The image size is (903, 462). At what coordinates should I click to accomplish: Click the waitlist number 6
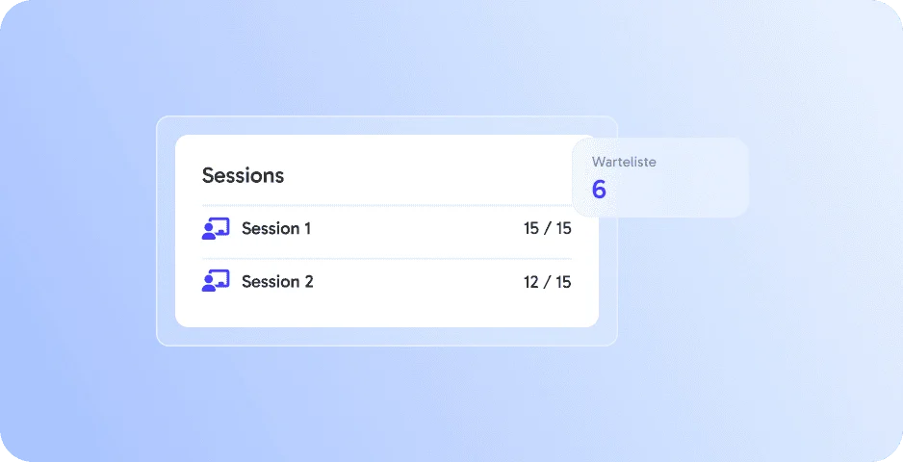pos(599,190)
